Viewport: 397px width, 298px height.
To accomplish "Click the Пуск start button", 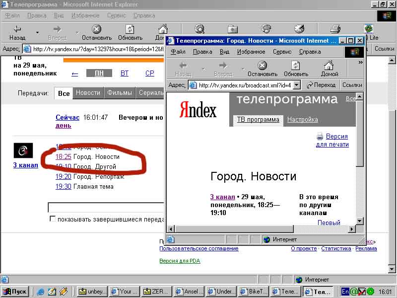I will click(x=15, y=292).
